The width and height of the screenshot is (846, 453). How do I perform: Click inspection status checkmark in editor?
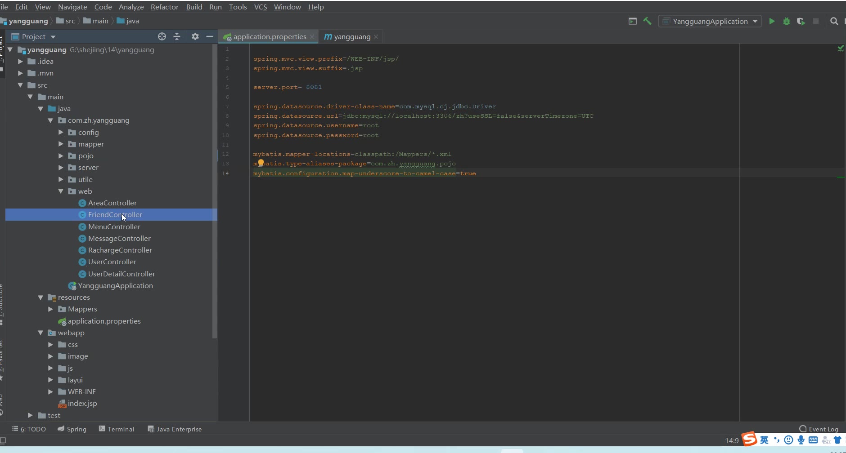click(x=840, y=49)
